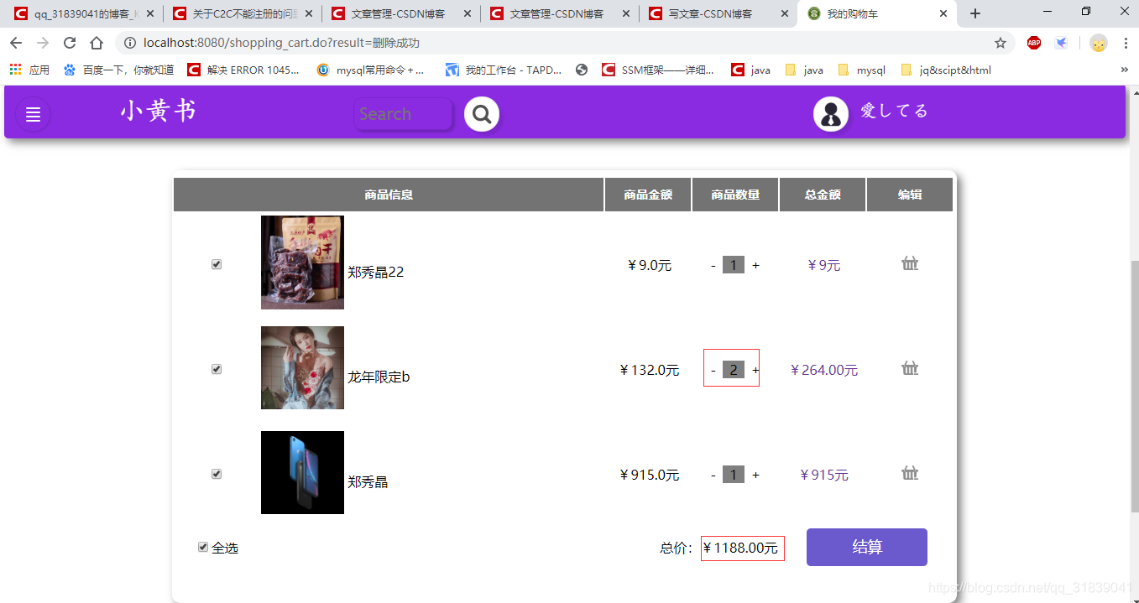Uncheck the 郑秀晶22 item checkbox

tap(217, 264)
